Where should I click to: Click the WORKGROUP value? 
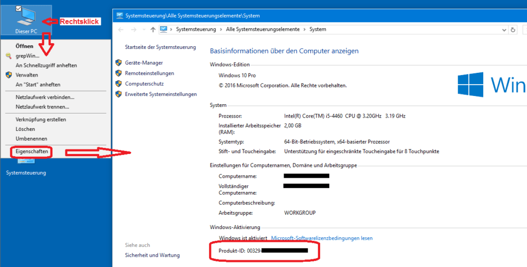300,213
